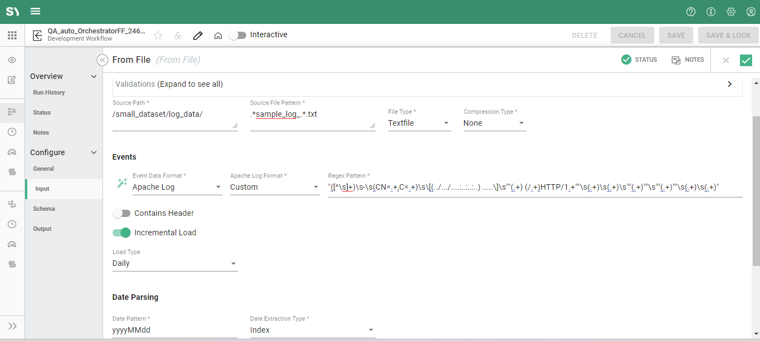Click the STATUS indicator button
Viewport: 760px width, 341px height.
(639, 60)
